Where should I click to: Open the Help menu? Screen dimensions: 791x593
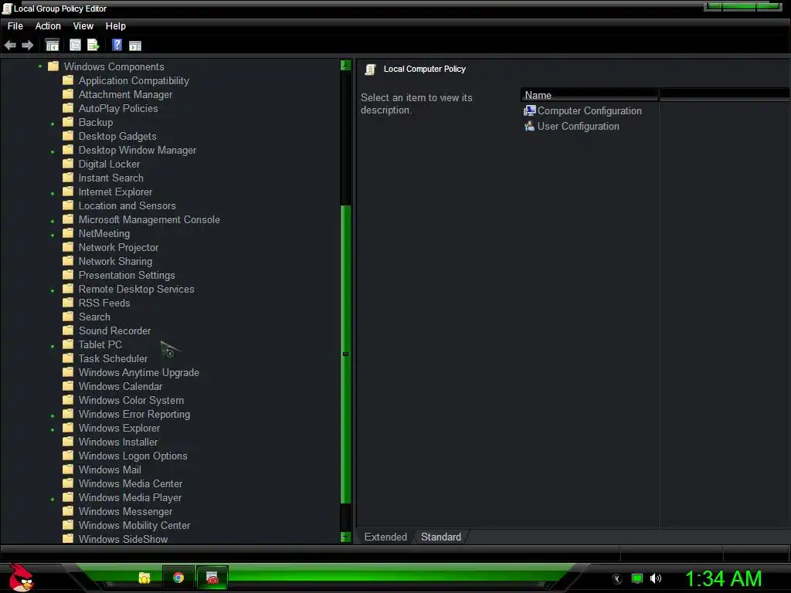click(x=116, y=25)
